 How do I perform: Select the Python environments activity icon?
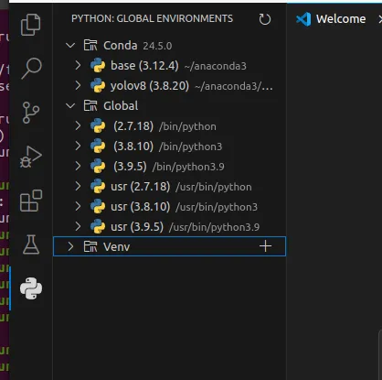[x=31, y=288]
